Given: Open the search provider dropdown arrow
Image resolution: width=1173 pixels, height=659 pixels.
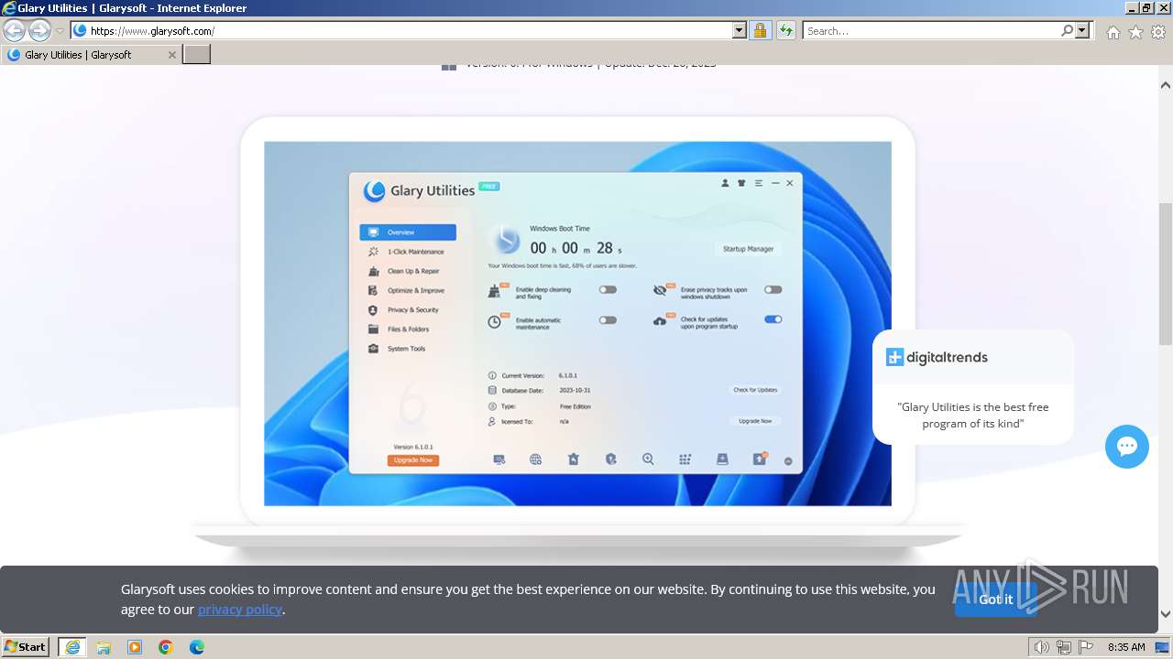Looking at the screenshot, I should pos(1082,31).
